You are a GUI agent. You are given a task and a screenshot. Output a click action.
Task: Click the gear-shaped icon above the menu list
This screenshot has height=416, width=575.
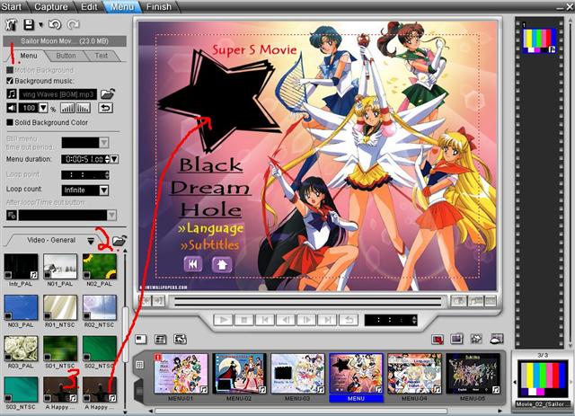(476, 339)
